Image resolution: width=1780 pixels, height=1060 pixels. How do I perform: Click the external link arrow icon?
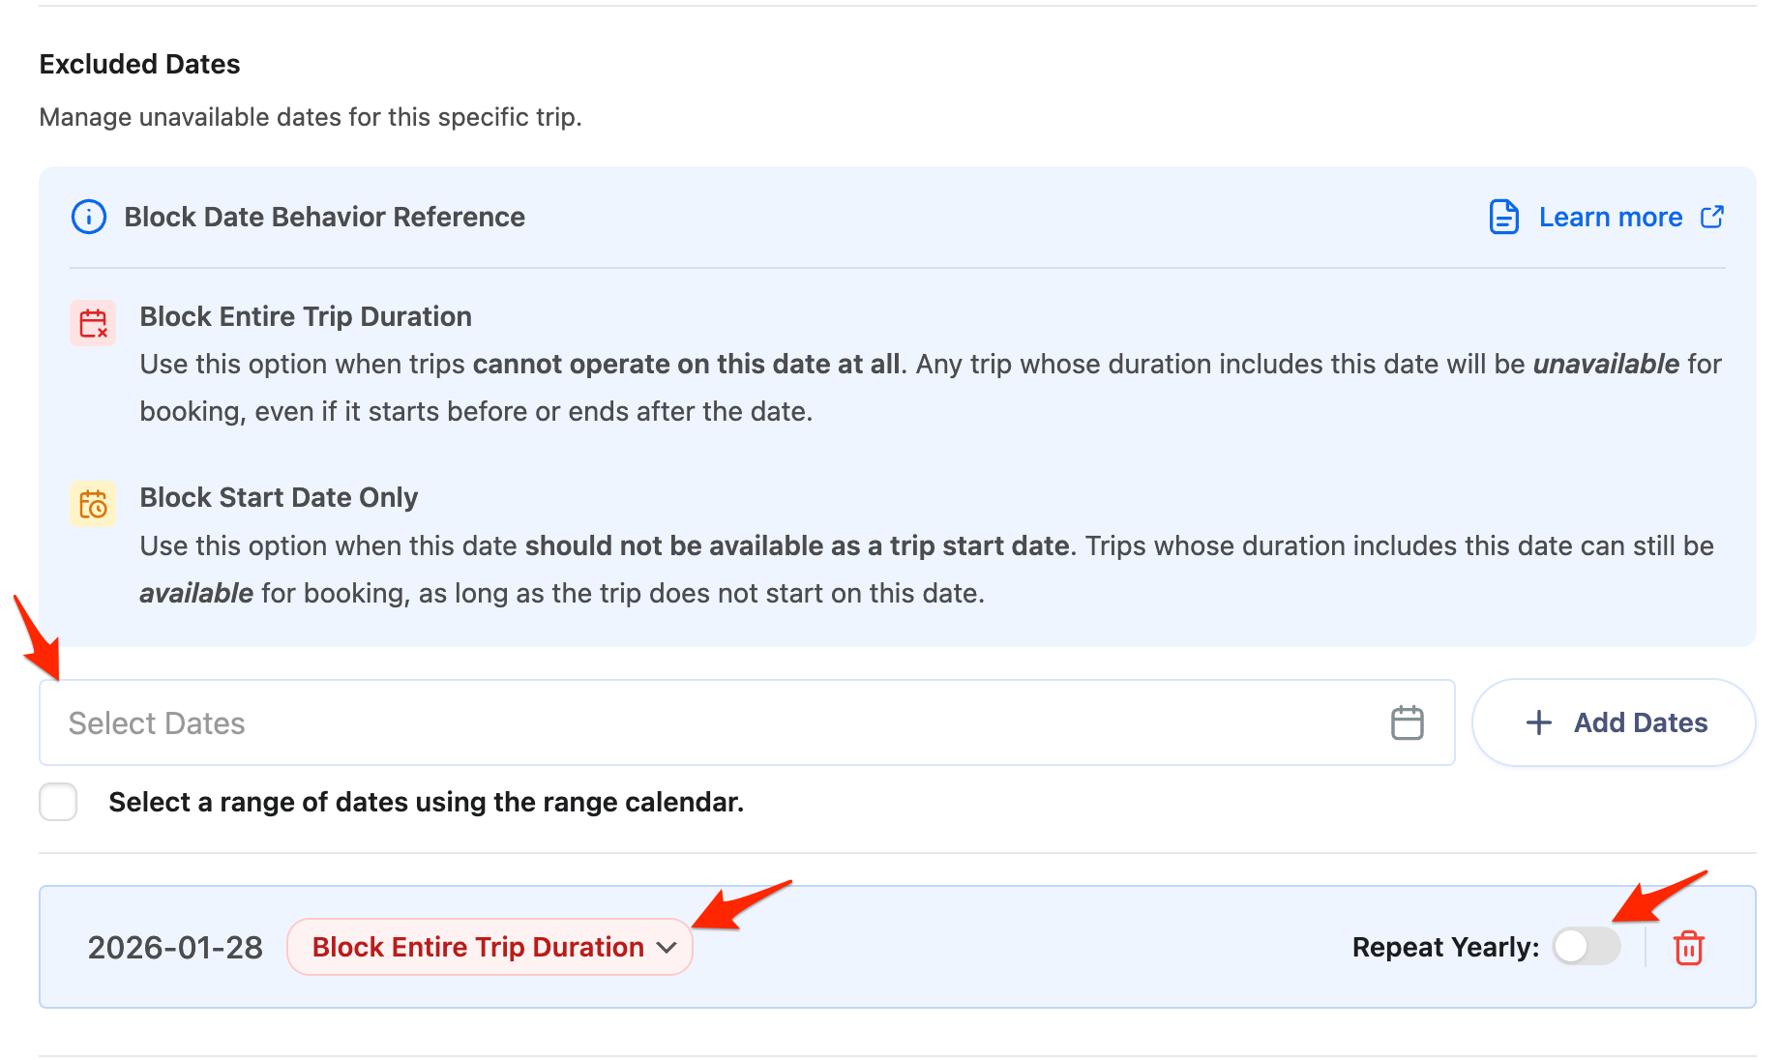coord(1712,217)
